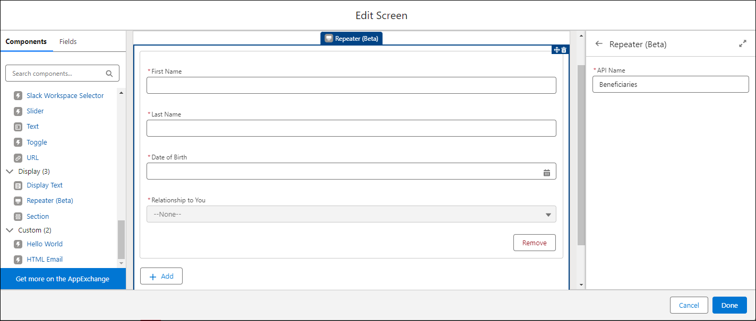Click the Hello World custom component icon
Image resolution: width=756 pixels, height=321 pixels.
pos(19,244)
